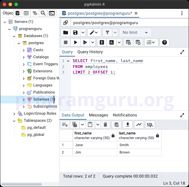Select the pg_default tablespace
189x187 pixels.
click(37, 127)
